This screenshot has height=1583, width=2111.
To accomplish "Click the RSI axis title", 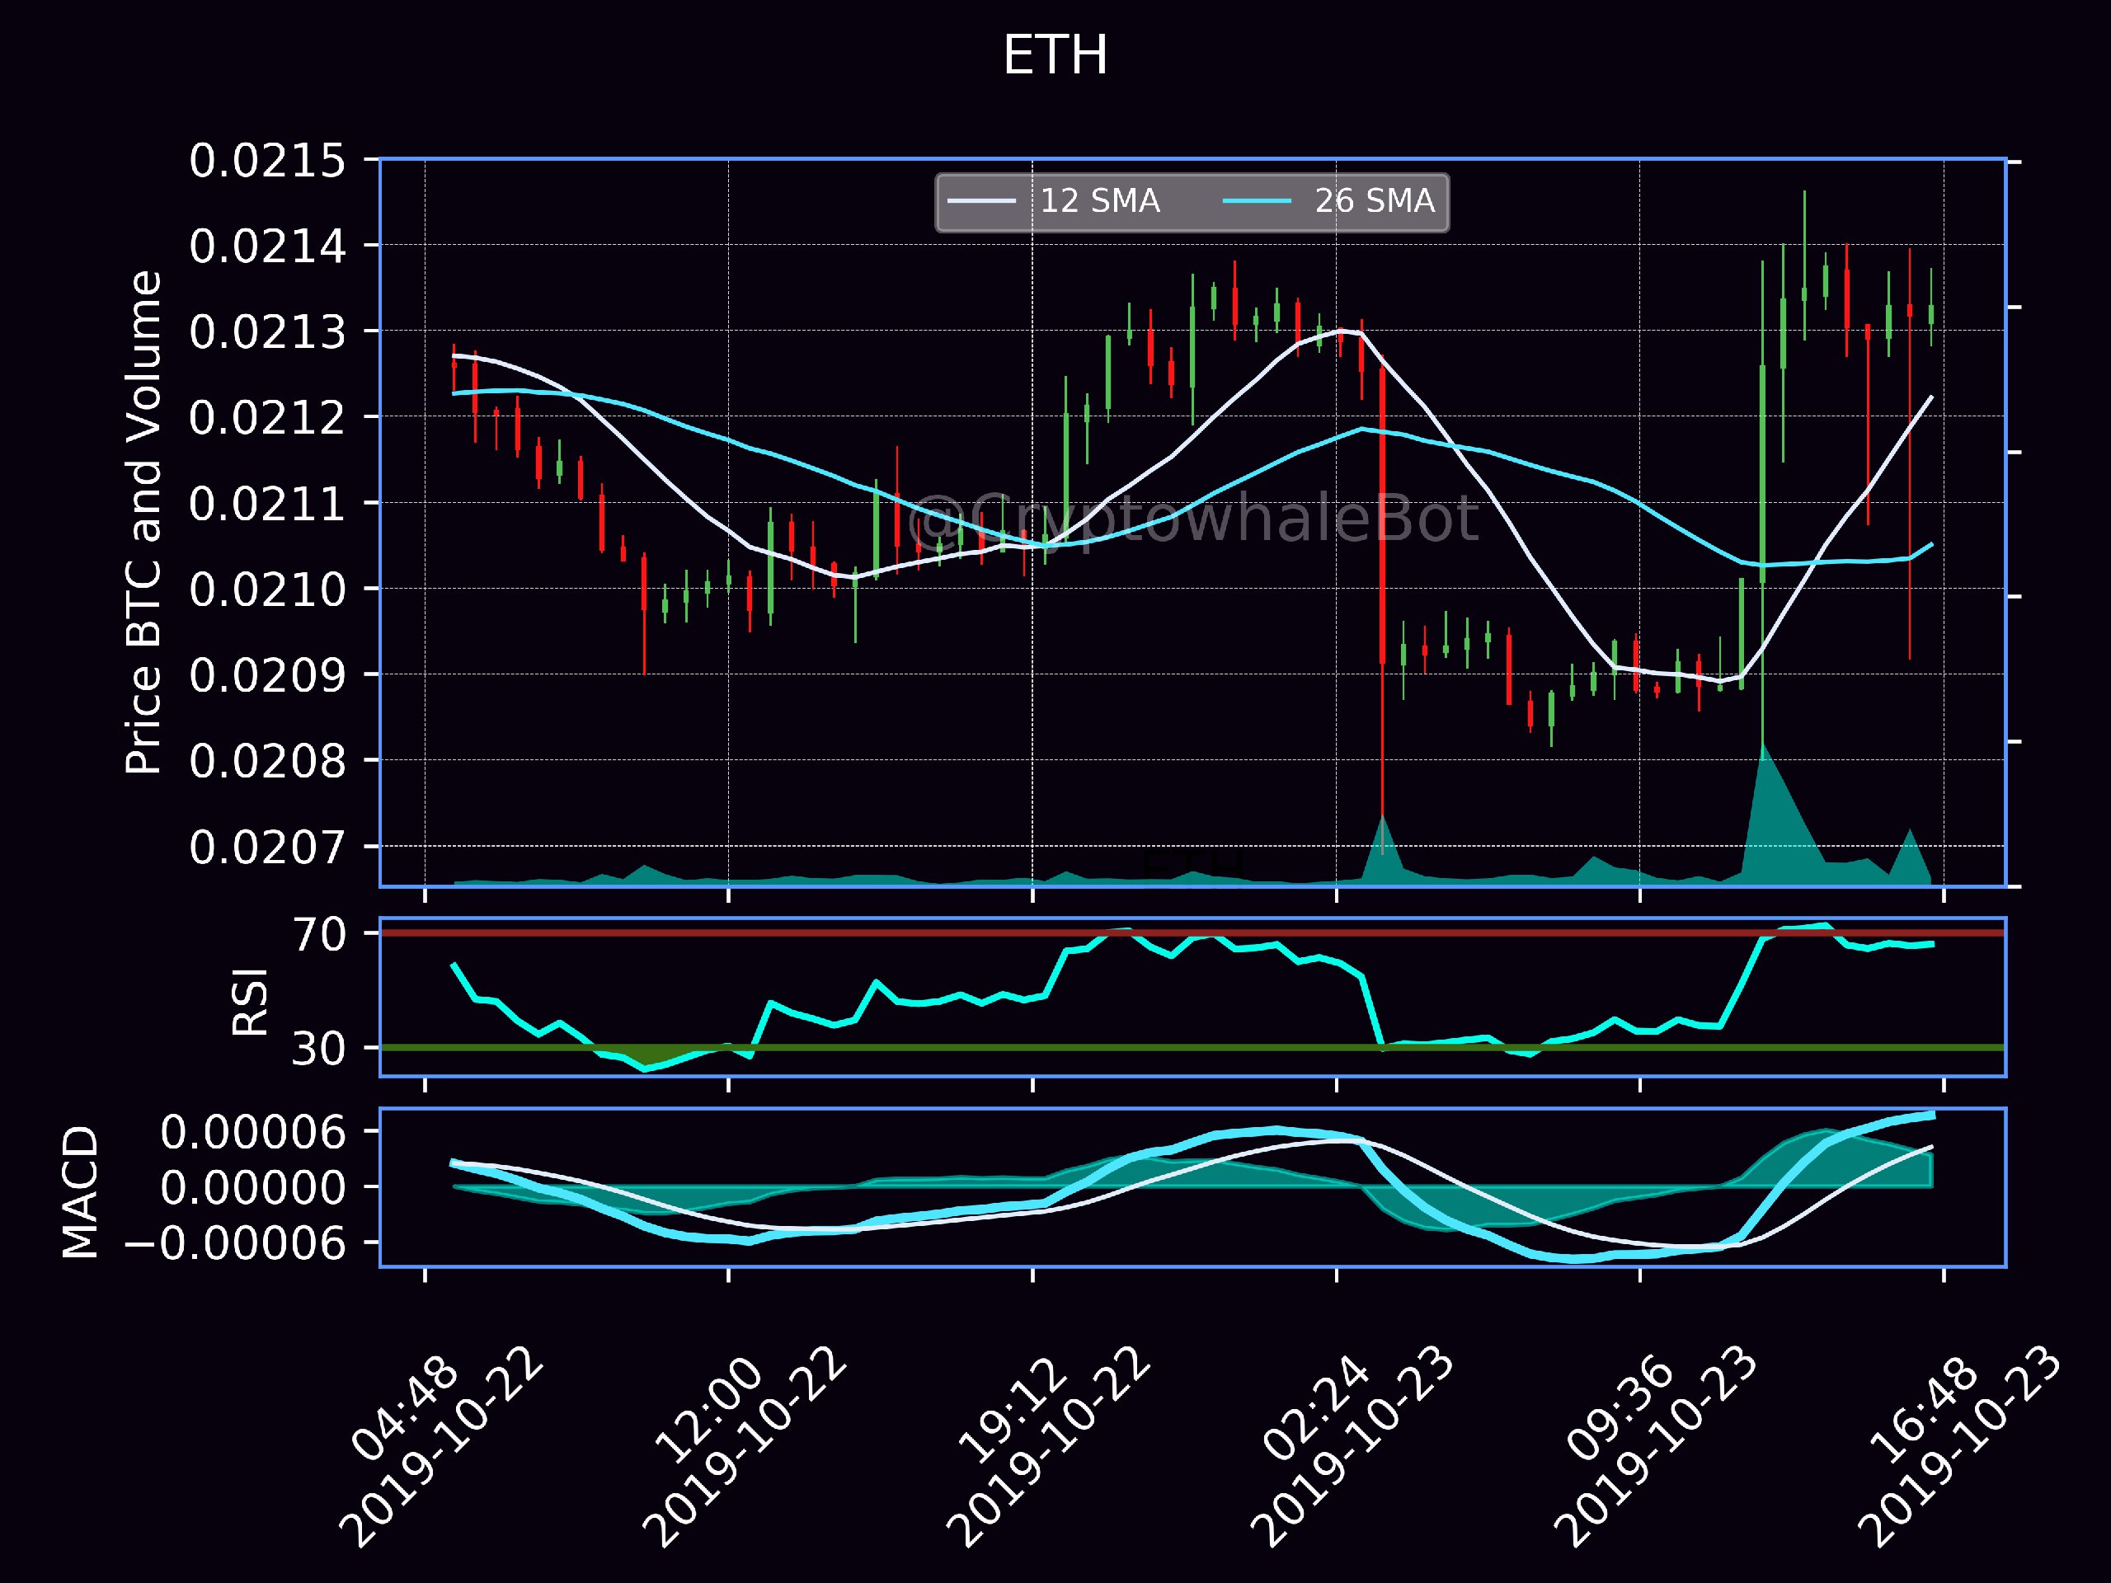I will (x=251, y=1001).
